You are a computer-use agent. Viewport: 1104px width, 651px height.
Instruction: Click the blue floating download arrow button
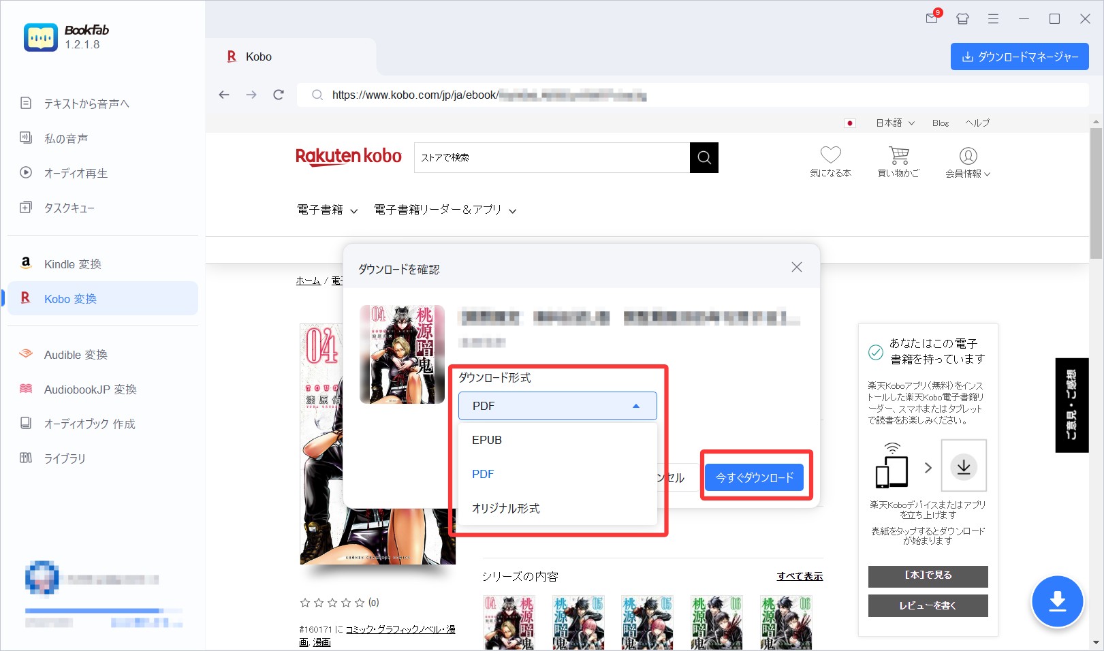(1056, 601)
